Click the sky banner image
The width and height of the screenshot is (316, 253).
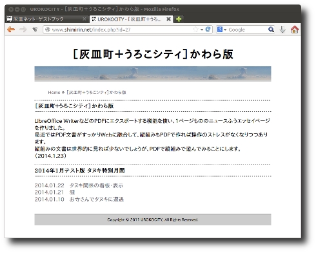point(153,74)
